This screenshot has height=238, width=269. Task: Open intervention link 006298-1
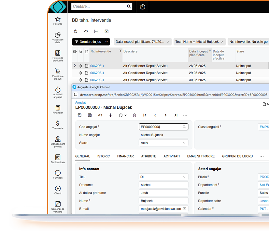pos(97,73)
